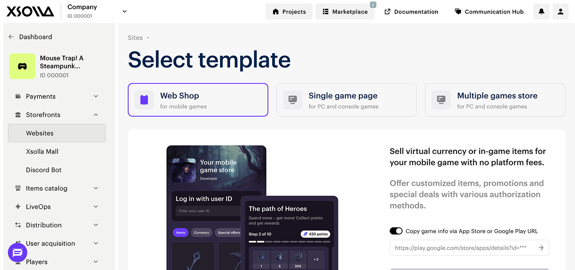The height and width of the screenshot is (270, 575).
Task: Open the Documentation link
Action: pos(411,12)
